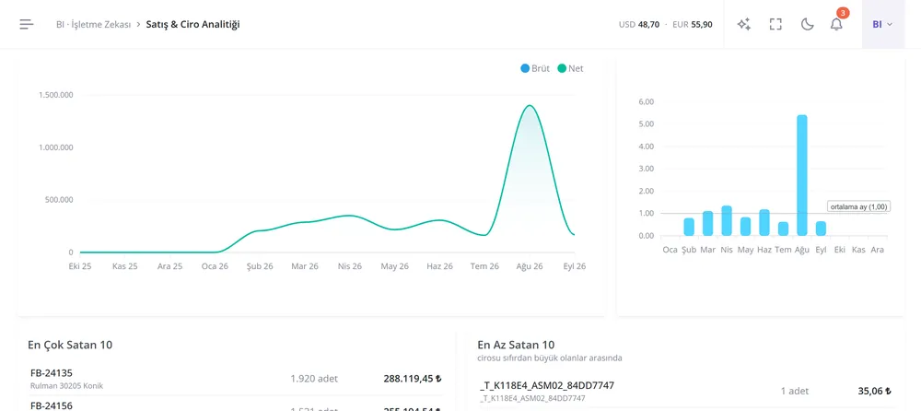Toggle the Brüt legend series
921x411 pixels.
[535, 68]
